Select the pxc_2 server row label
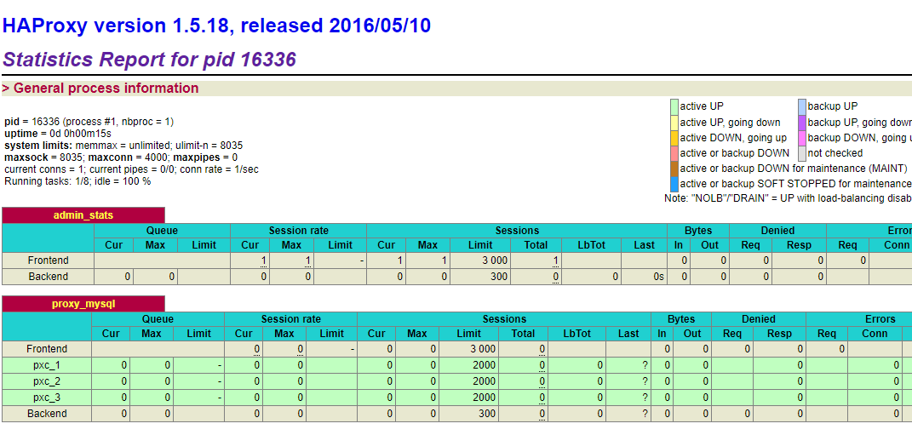This screenshot has height=435, width=912. tap(47, 381)
